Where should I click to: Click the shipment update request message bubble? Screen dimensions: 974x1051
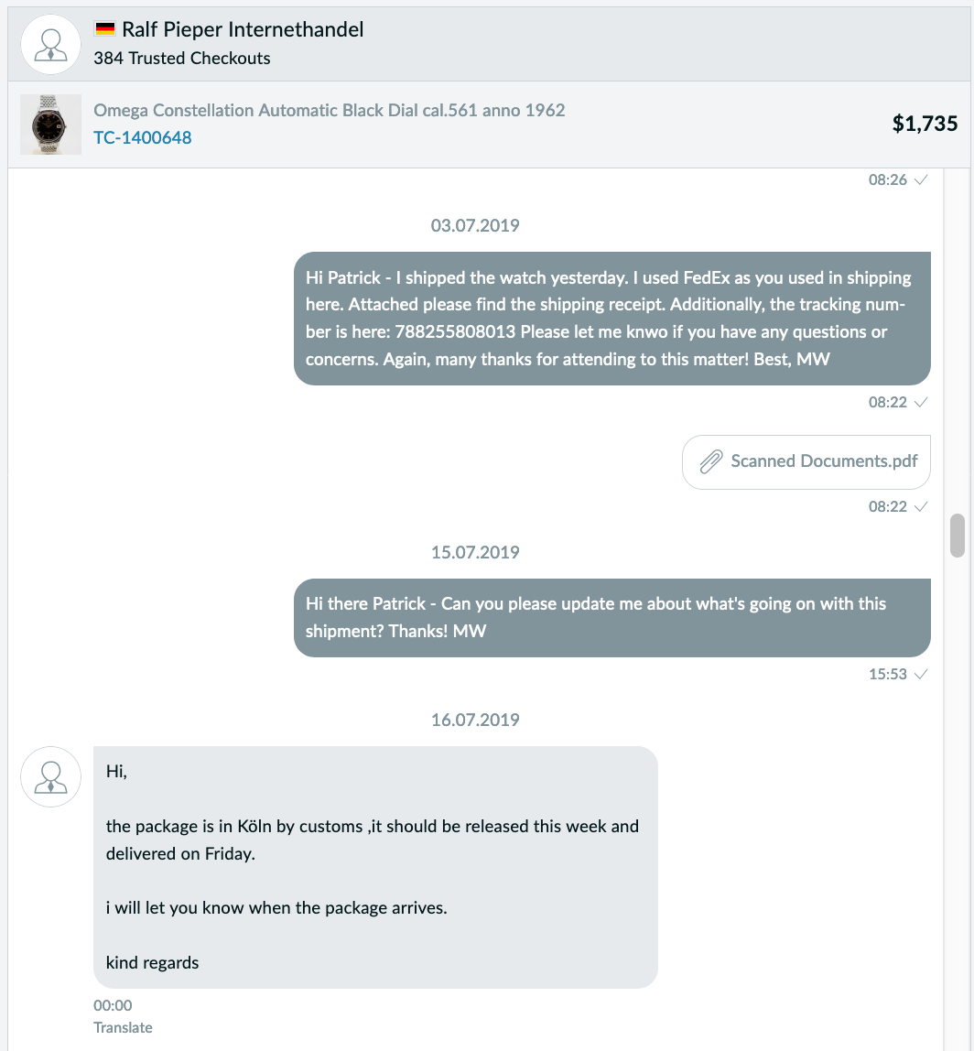[612, 617]
